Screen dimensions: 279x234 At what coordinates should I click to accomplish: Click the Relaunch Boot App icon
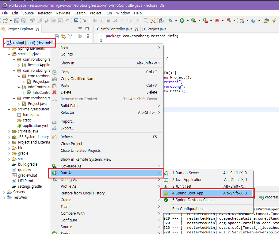pos(229,21)
